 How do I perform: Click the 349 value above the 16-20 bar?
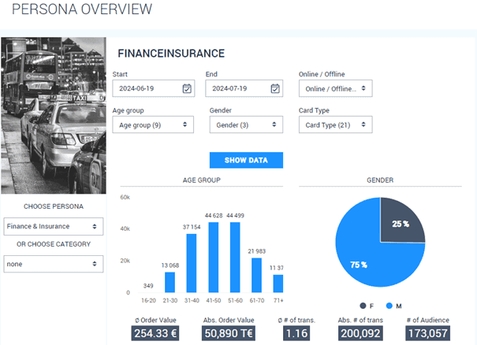[x=148, y=286]
